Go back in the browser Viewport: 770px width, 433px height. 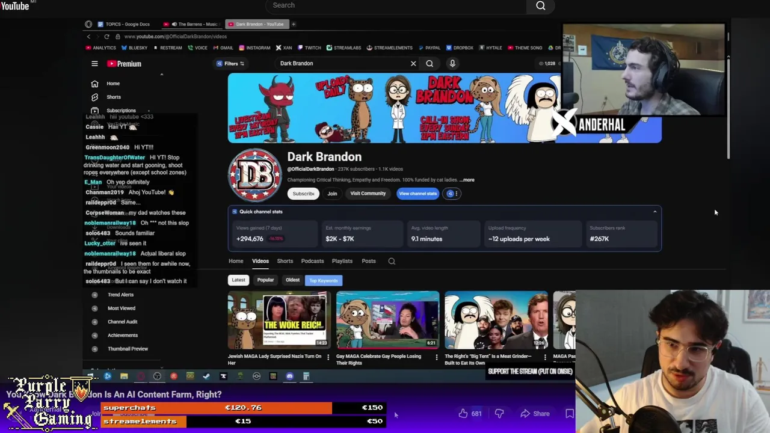(88, 37)
